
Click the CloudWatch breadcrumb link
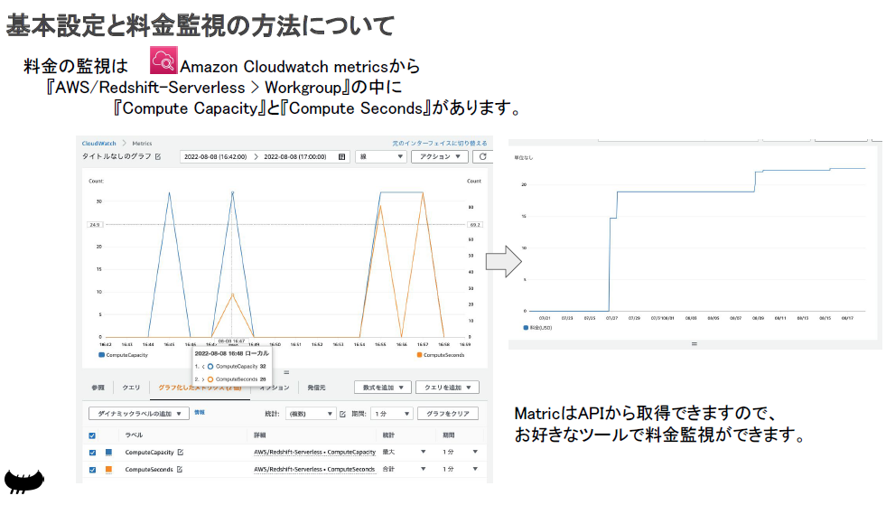click(x=98, y=143)
